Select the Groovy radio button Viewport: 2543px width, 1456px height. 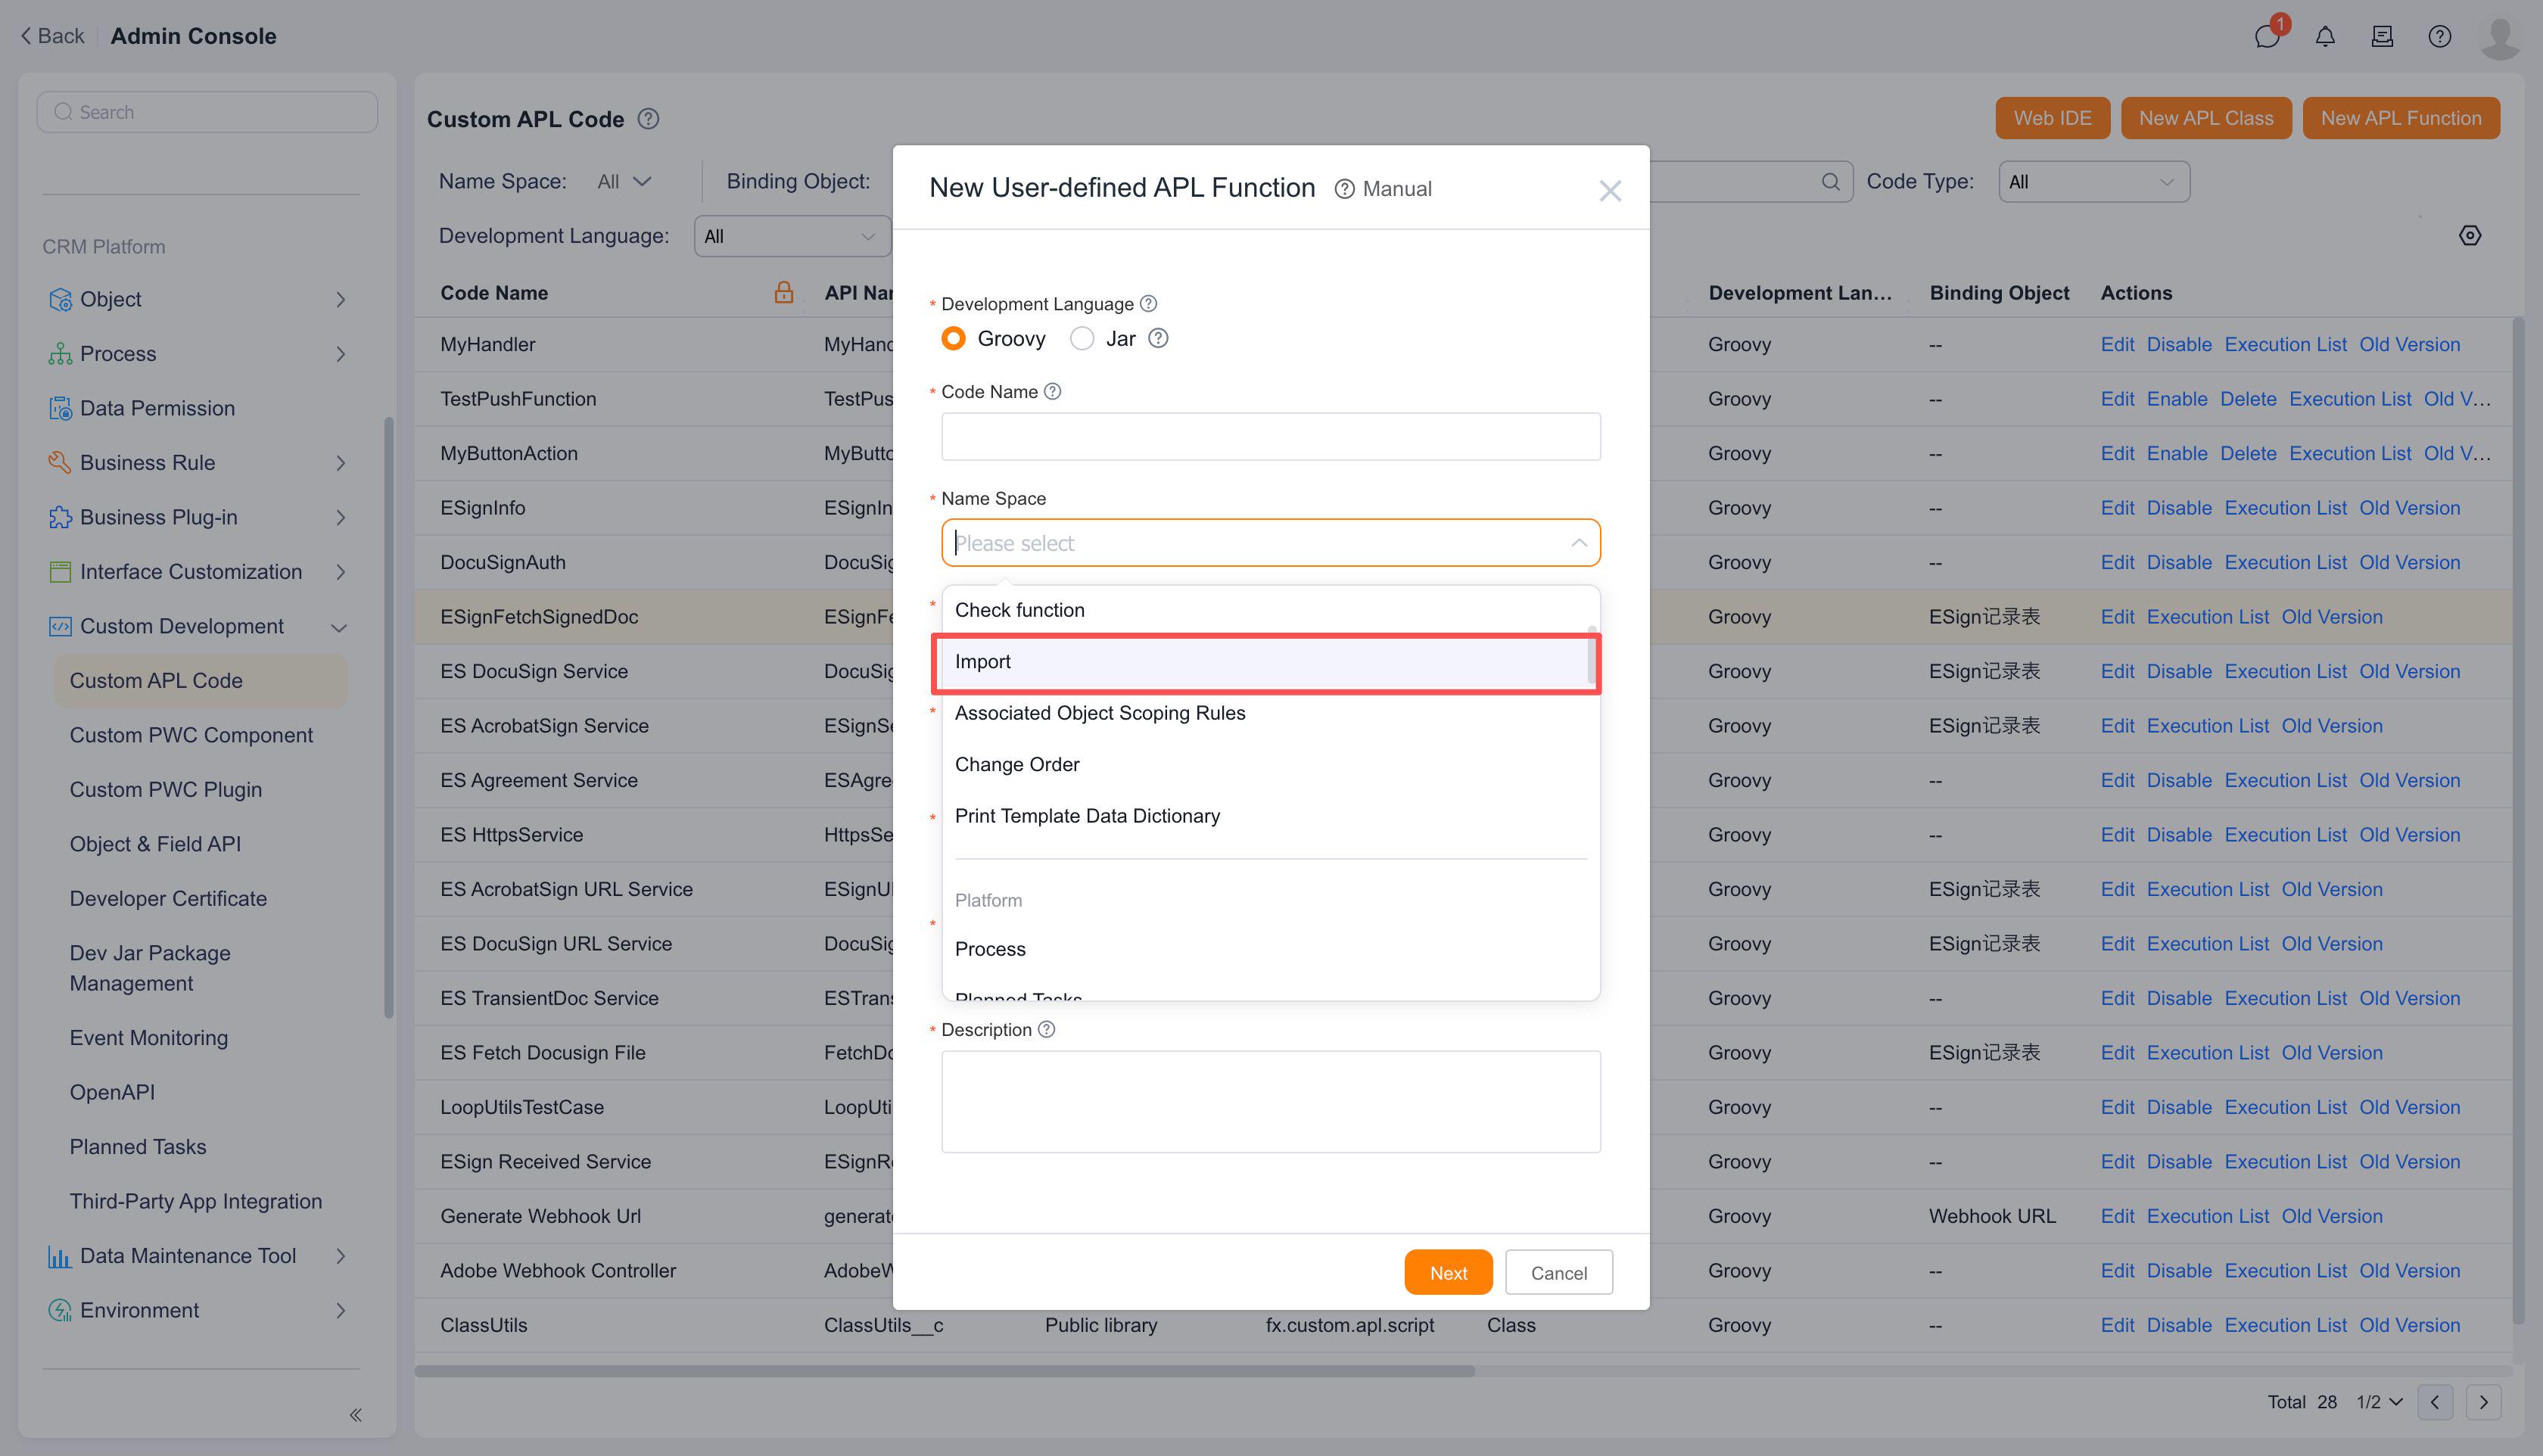(953, 339)
